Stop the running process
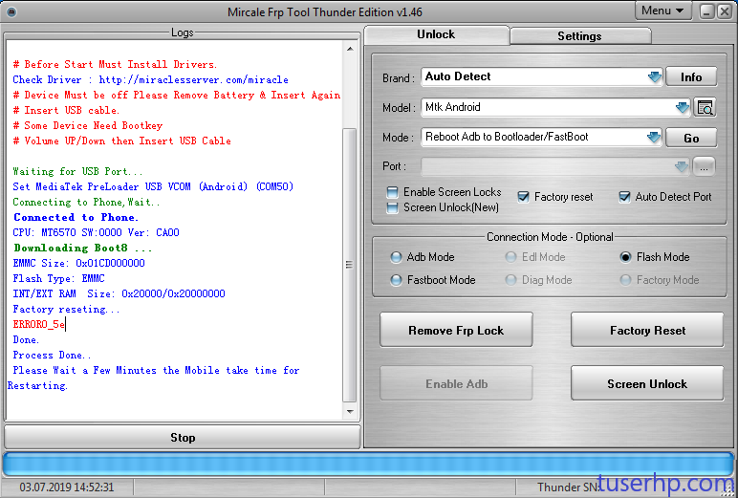The image size is (738, 498). (183, 438)
